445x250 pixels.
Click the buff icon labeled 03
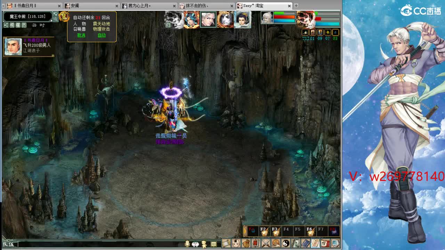click(335, 32)
